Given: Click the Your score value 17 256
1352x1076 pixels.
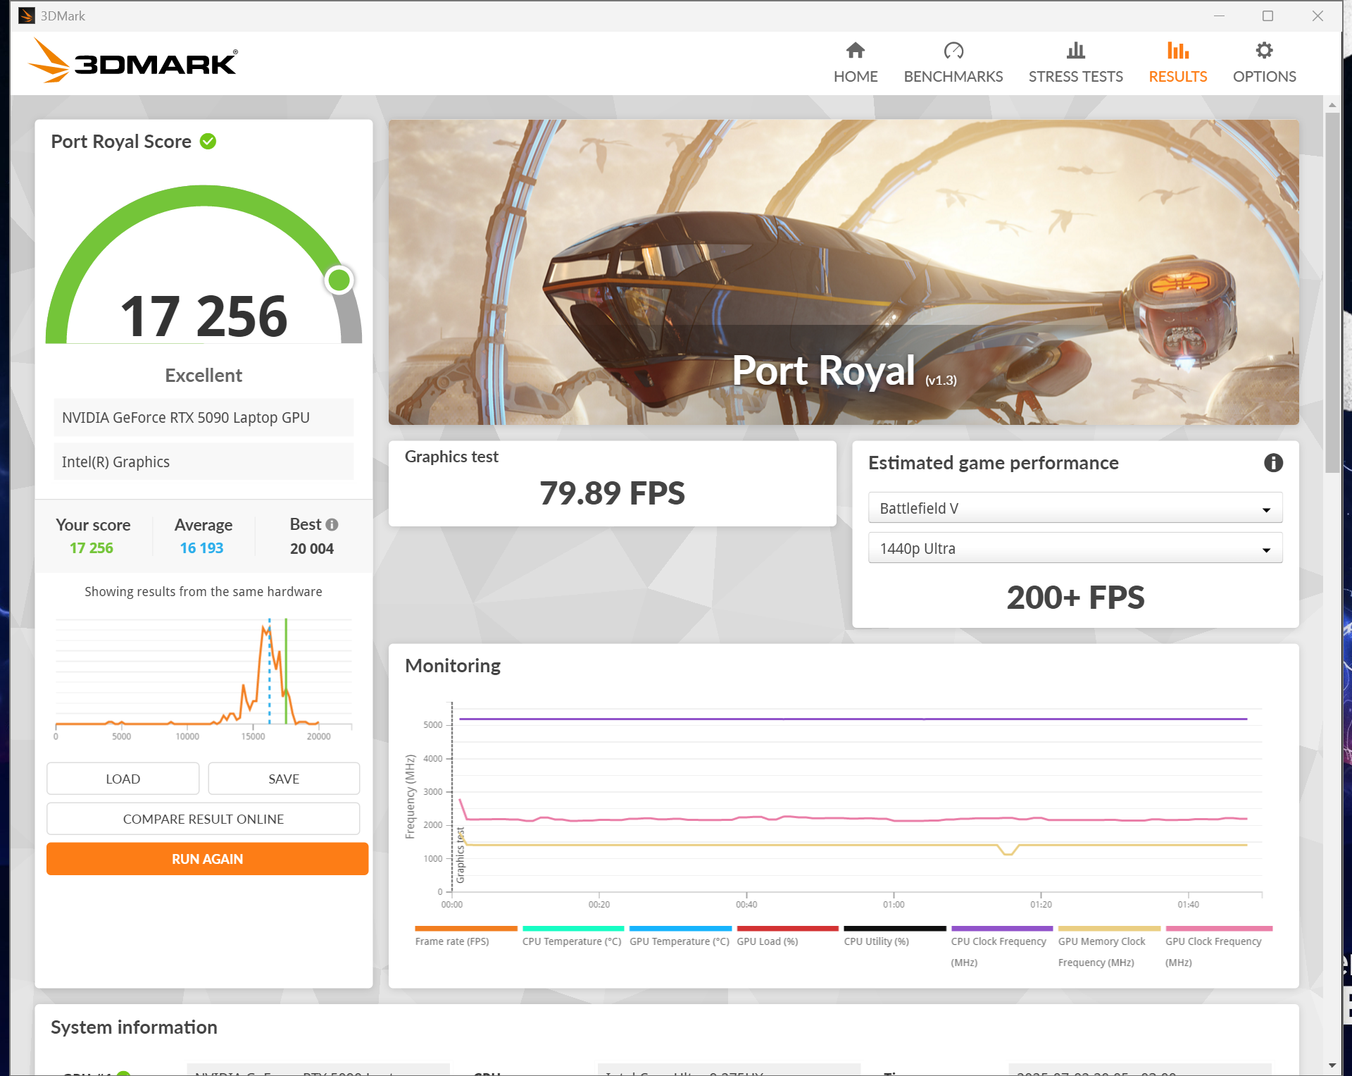Looking at the screenshot, I should [92, 548].
